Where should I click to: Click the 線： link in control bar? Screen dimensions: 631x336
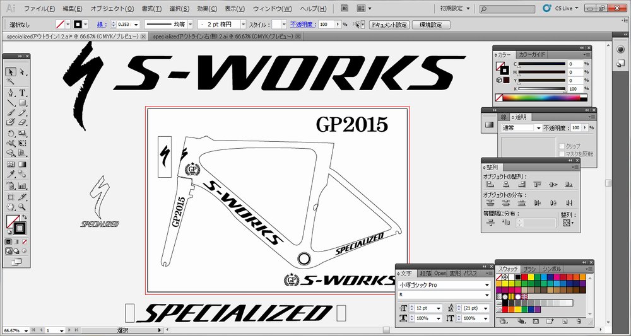click(x=102, y=25)
